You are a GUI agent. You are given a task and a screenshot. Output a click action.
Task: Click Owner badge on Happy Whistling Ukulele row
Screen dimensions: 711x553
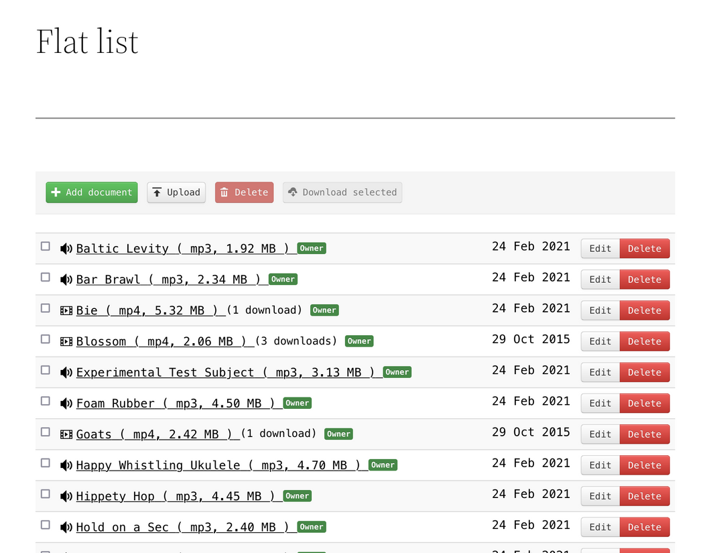[383, 465]
